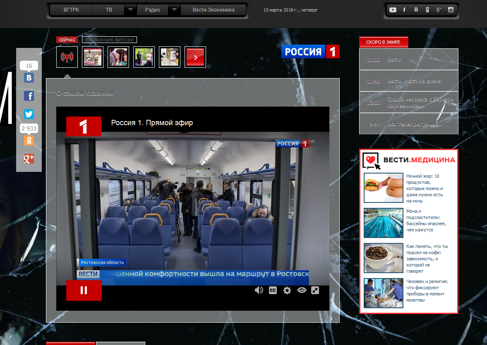Open Вести.Экономика link
The image size is (487, 345).
(x=214, y=10)
